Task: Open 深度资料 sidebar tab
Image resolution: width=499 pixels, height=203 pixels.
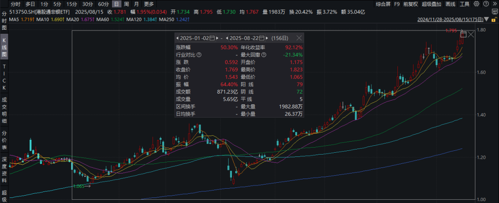Action: click(4, 170)
